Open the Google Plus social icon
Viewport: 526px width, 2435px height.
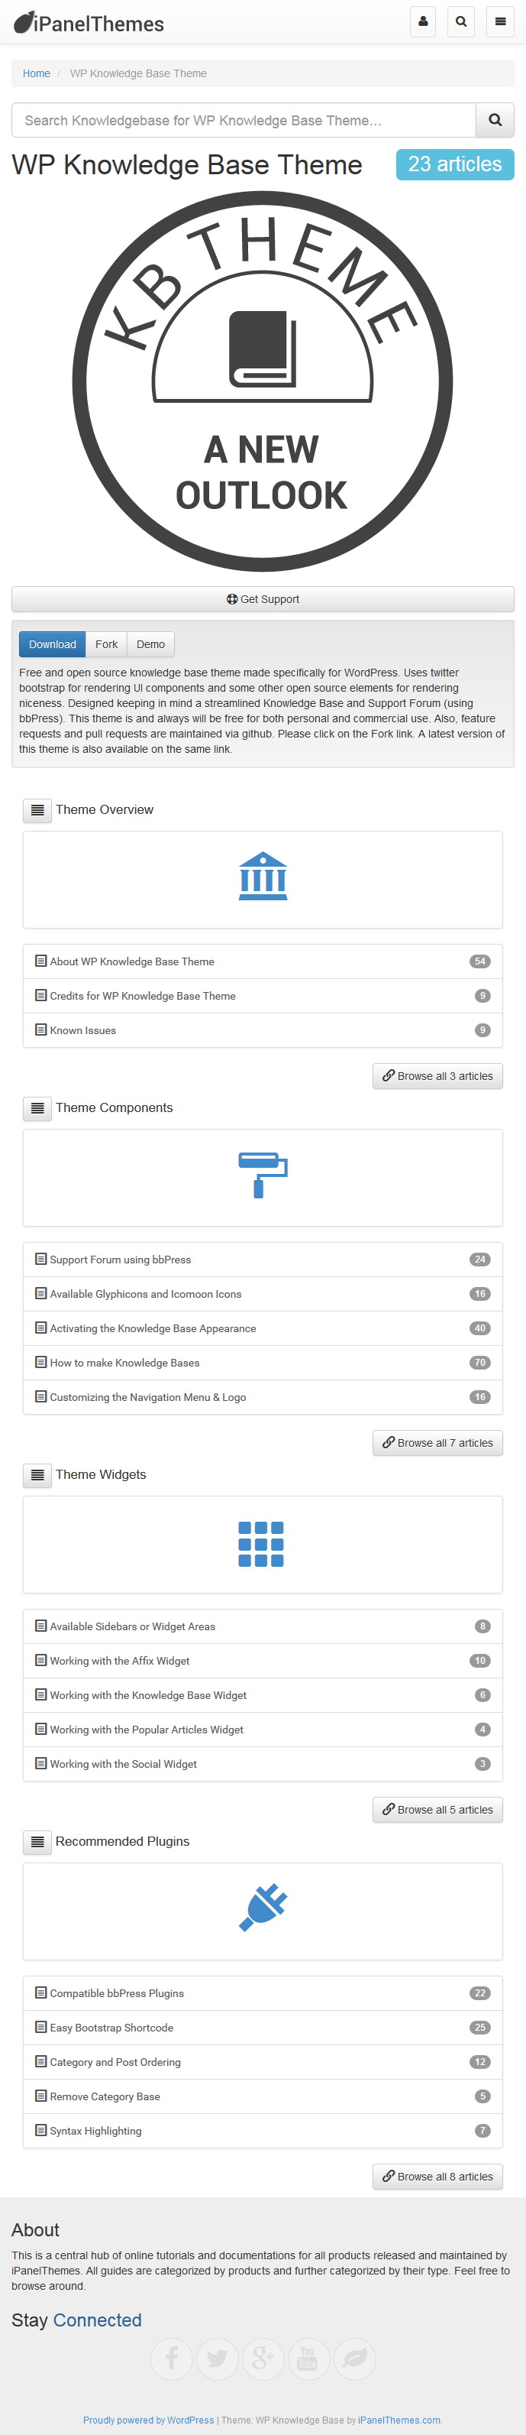[x=263, y=2359]
